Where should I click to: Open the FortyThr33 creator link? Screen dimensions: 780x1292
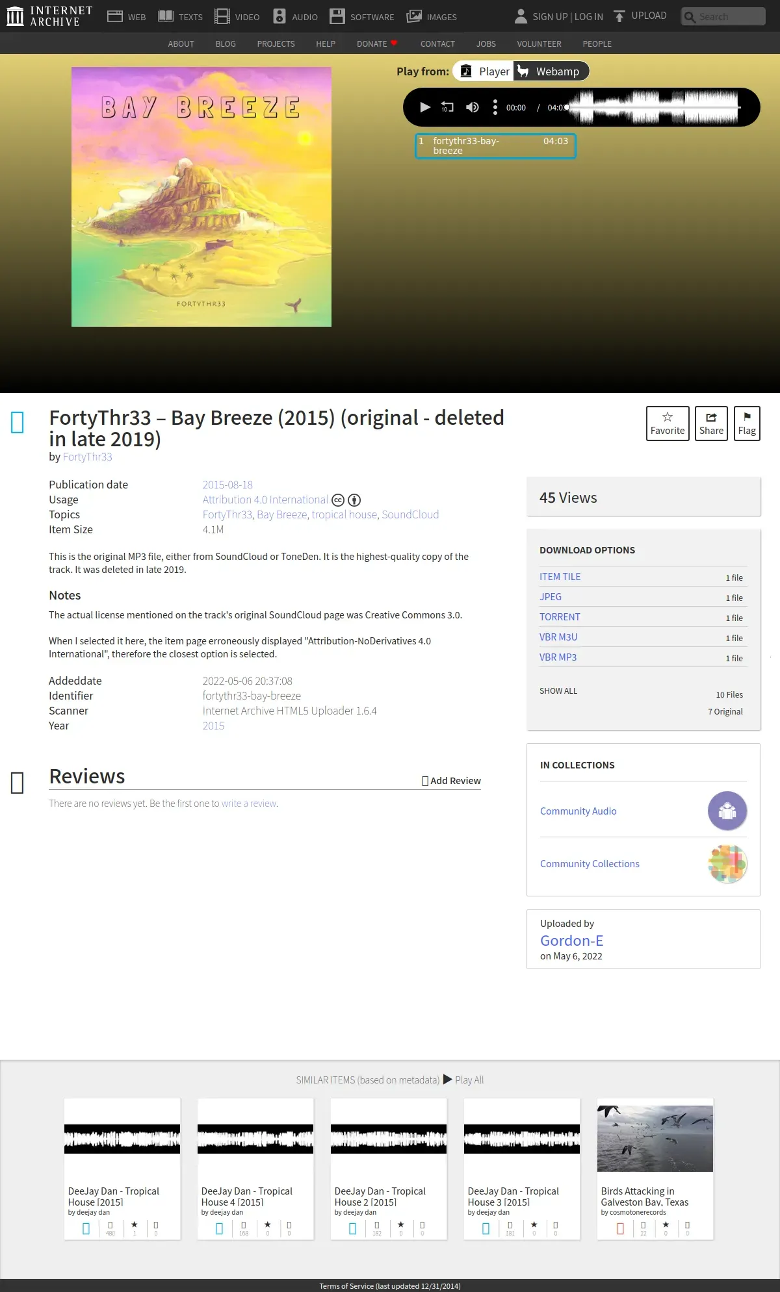tap(87, 457)
